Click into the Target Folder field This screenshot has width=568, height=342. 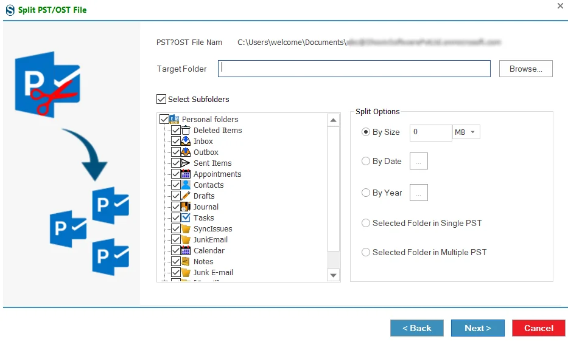[x=354, y=69]
